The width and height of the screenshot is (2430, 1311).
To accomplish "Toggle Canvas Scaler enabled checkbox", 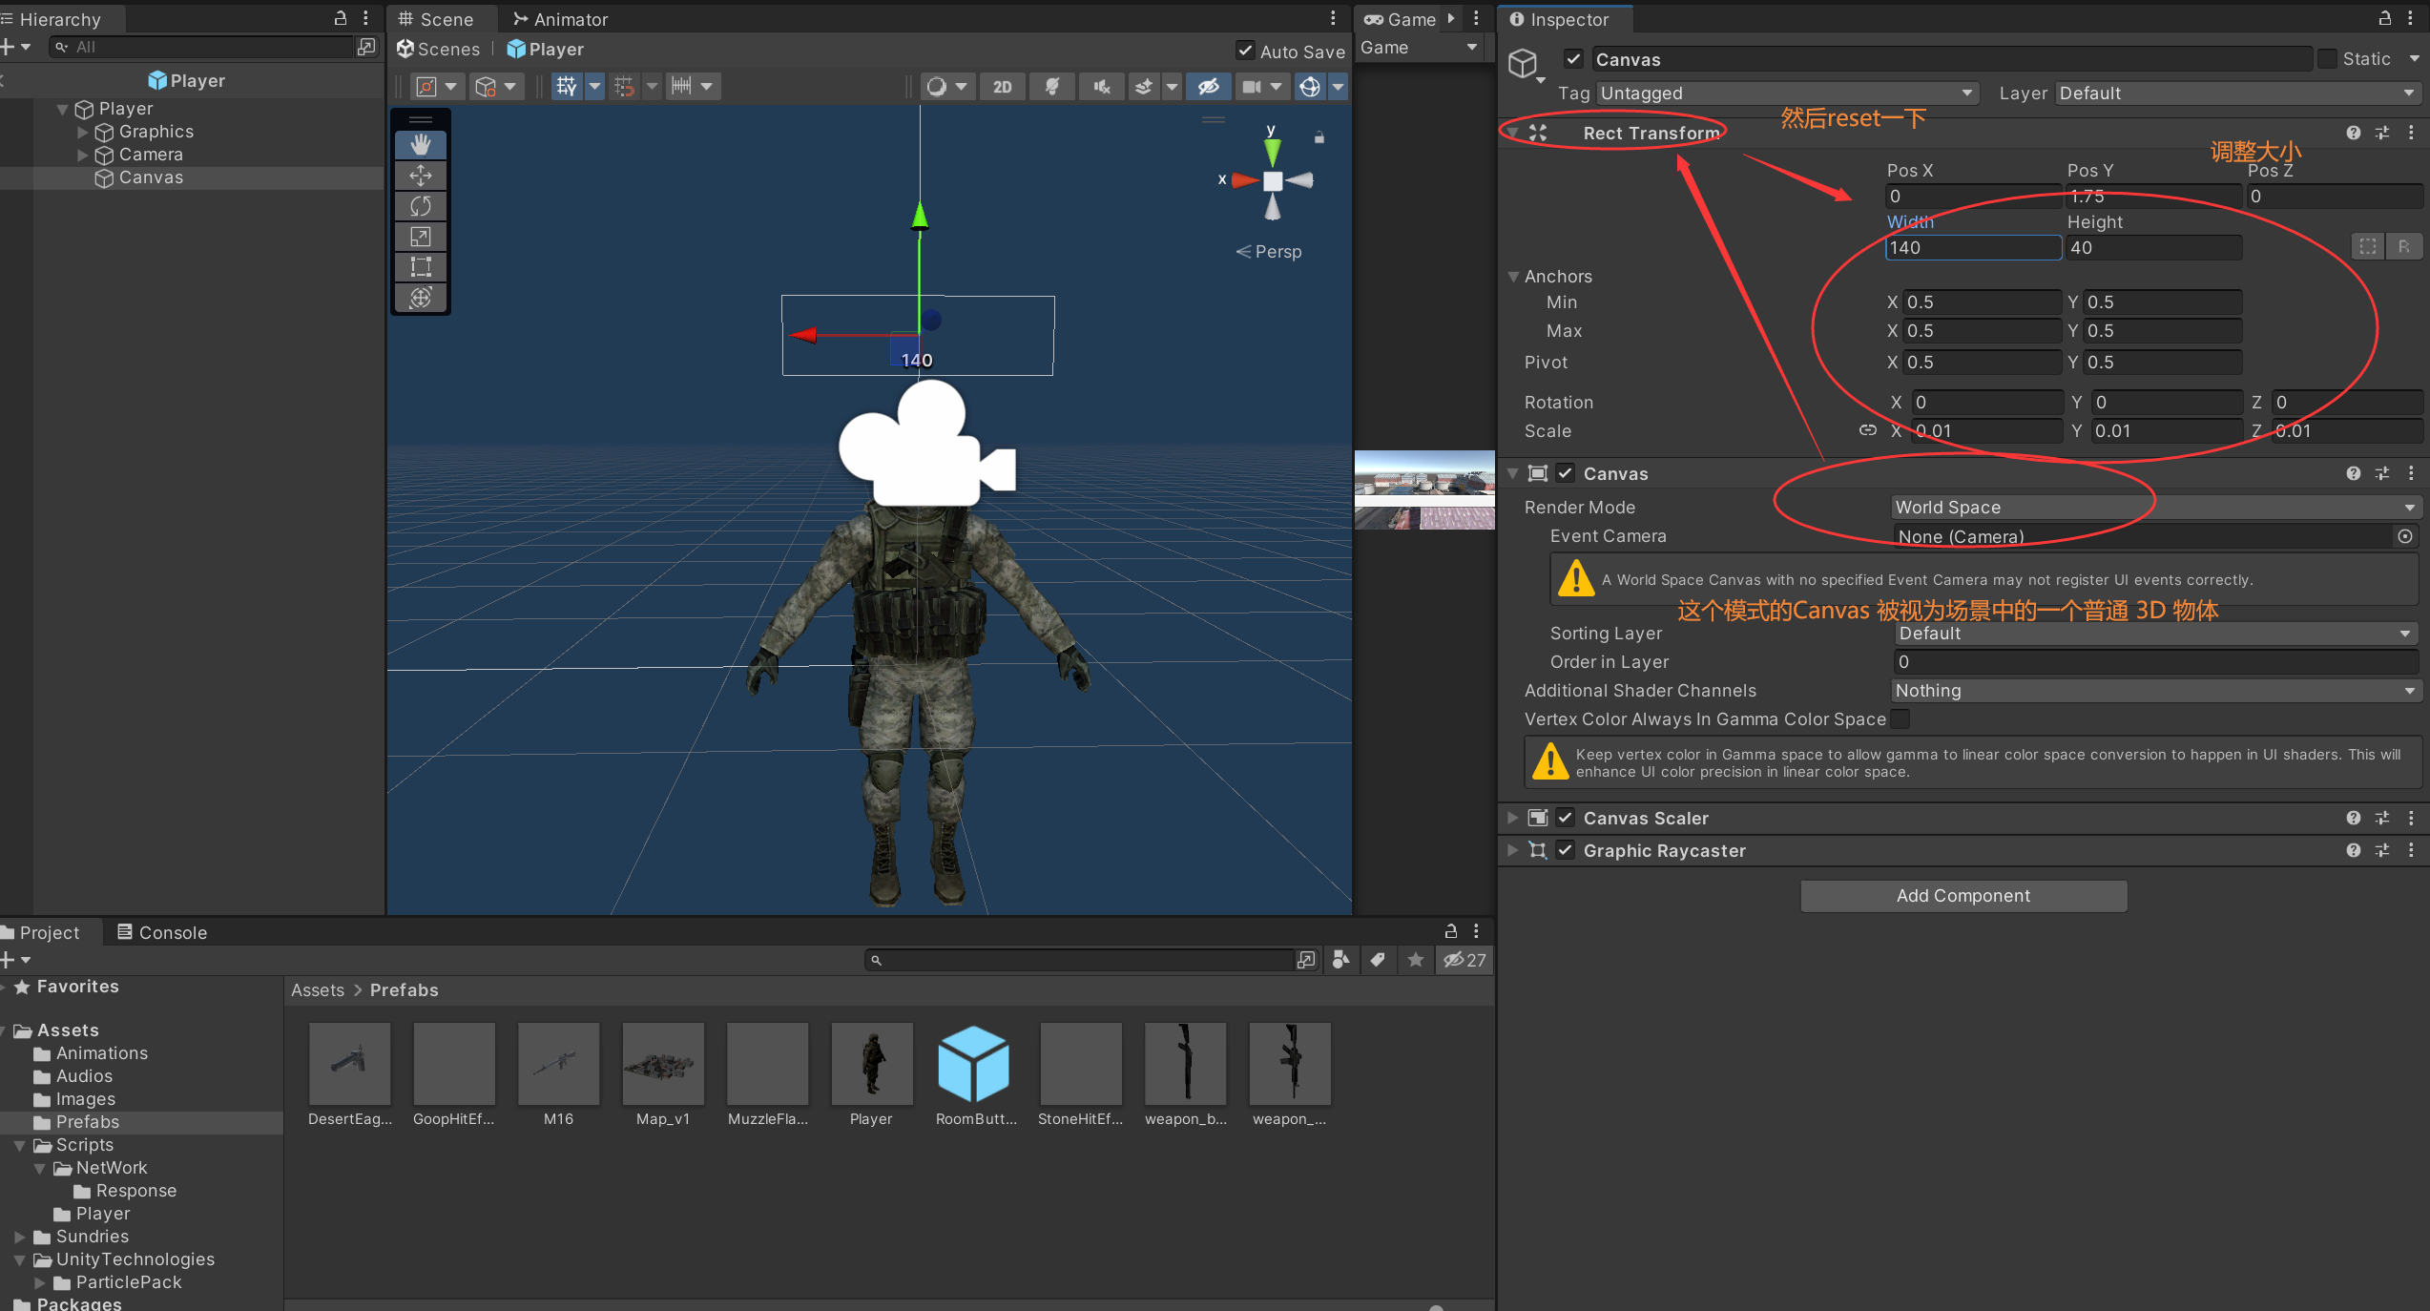I will (x=1566, y=818).
